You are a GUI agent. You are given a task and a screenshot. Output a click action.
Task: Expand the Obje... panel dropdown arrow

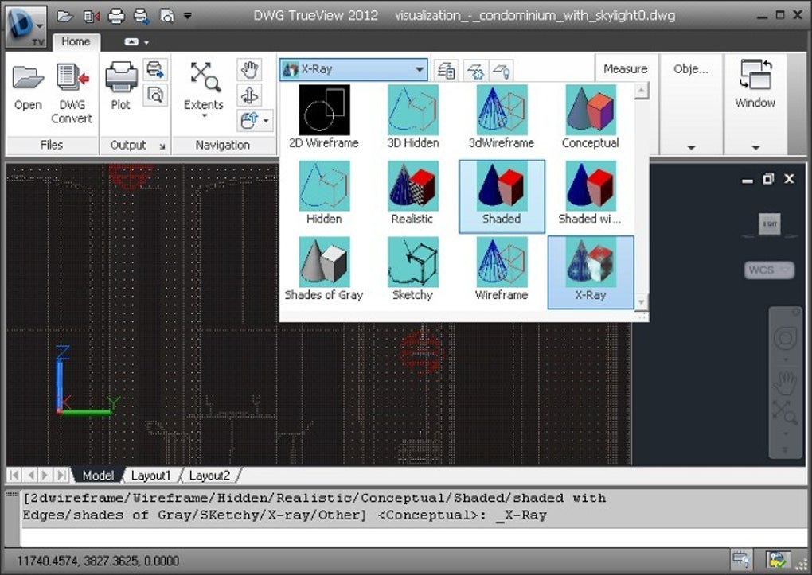[691, 148]
